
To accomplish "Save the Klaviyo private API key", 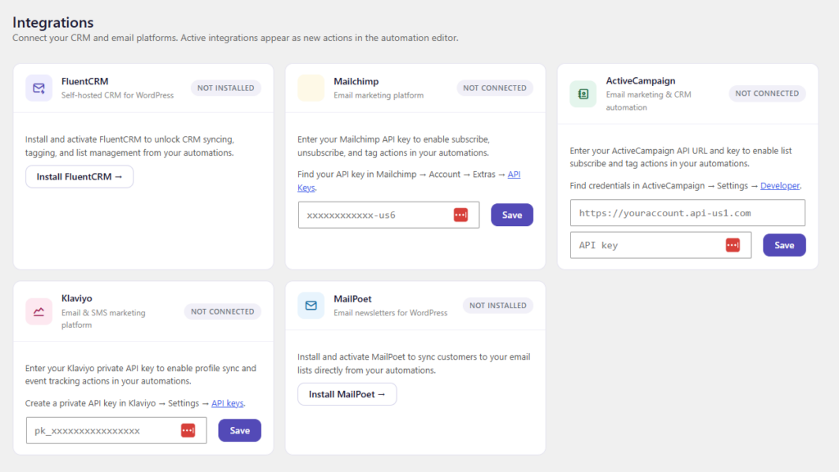I will (240, 430).
